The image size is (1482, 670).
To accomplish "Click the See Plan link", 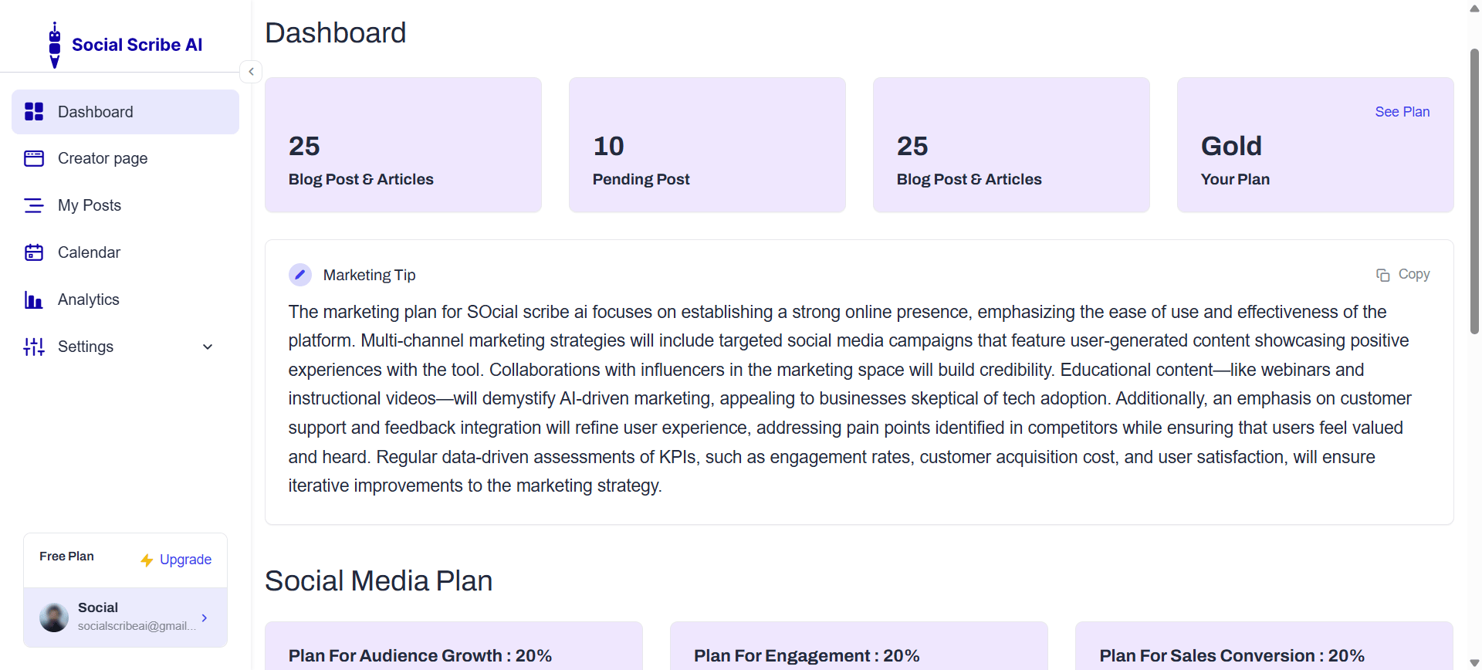I will point(1402,112).
